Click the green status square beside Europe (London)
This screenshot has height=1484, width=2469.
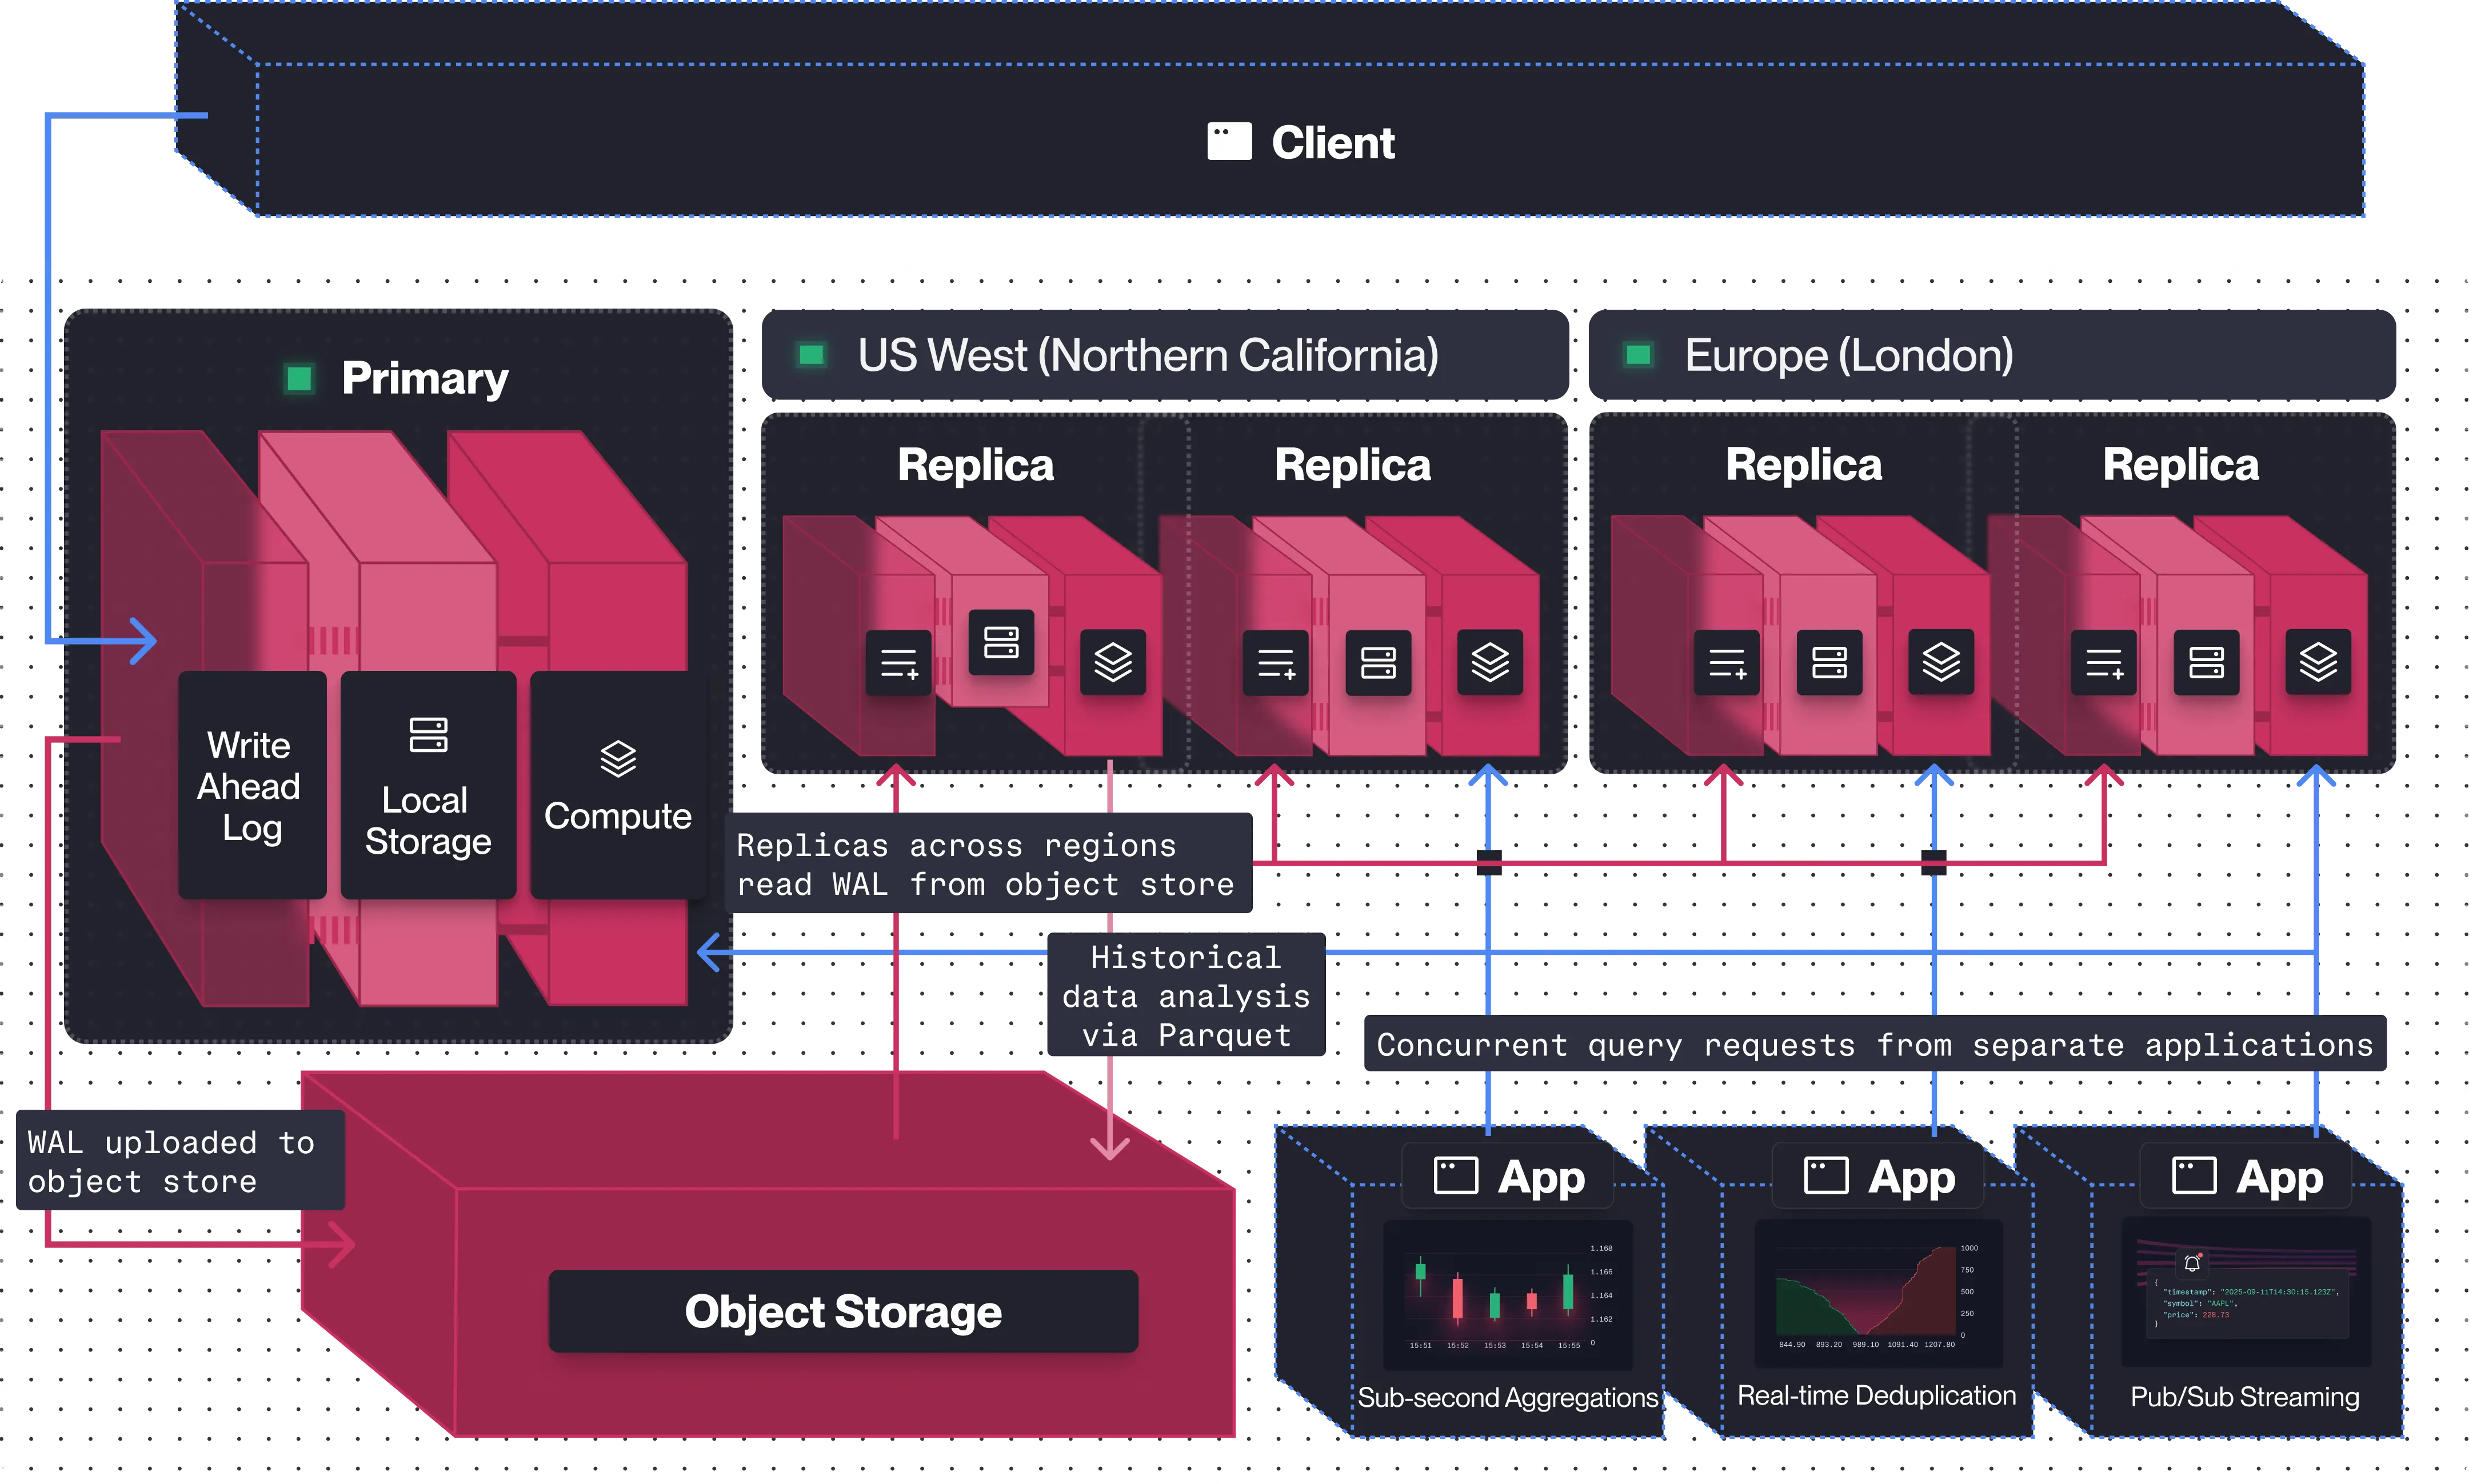coord(1638,355)
